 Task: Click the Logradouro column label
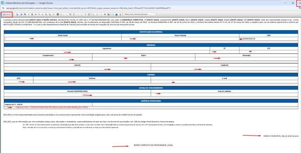[x=107, y=48]
